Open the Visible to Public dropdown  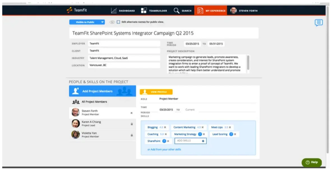pyautogui.click(x=87, y=22)
